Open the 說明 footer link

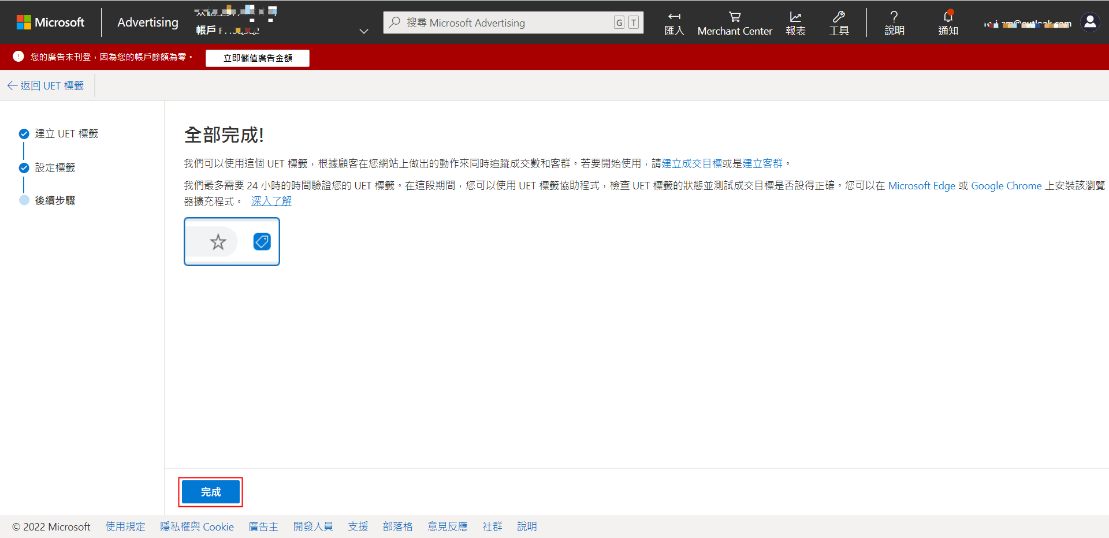(x=527, y=526)
